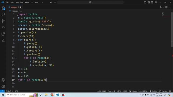This screenshot has height=97, width=173.
Task: Place cursor on line number 20
Action: point(13,83)
